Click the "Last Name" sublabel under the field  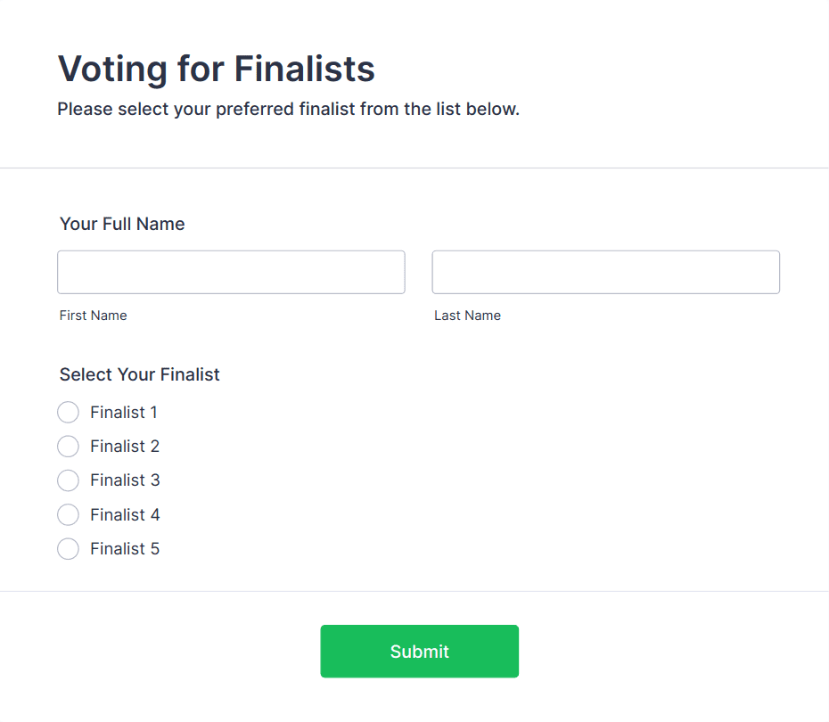pyautogui.click(x=467, y=316)
